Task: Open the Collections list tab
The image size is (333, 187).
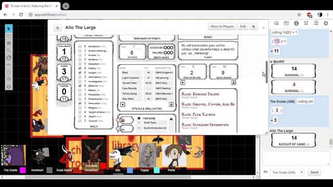Action: click(316, 23)
